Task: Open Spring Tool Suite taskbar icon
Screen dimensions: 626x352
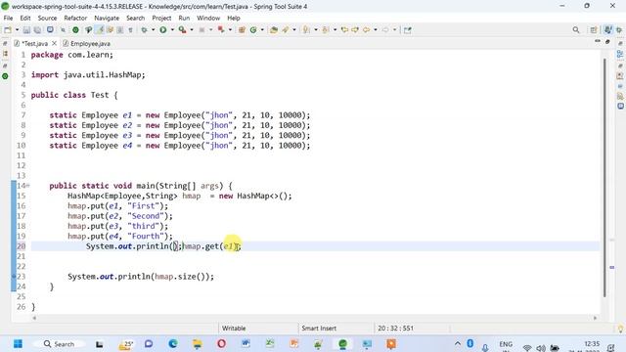Action: [x=342, y=343]
